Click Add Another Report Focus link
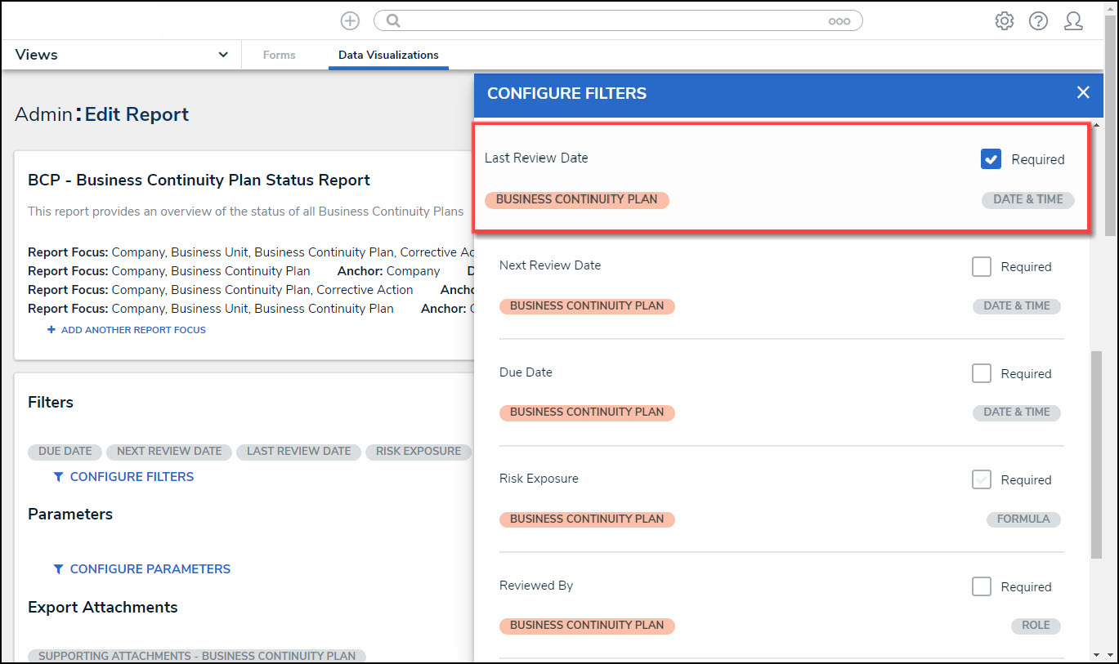1119x664 pixels. pos(132,330)
